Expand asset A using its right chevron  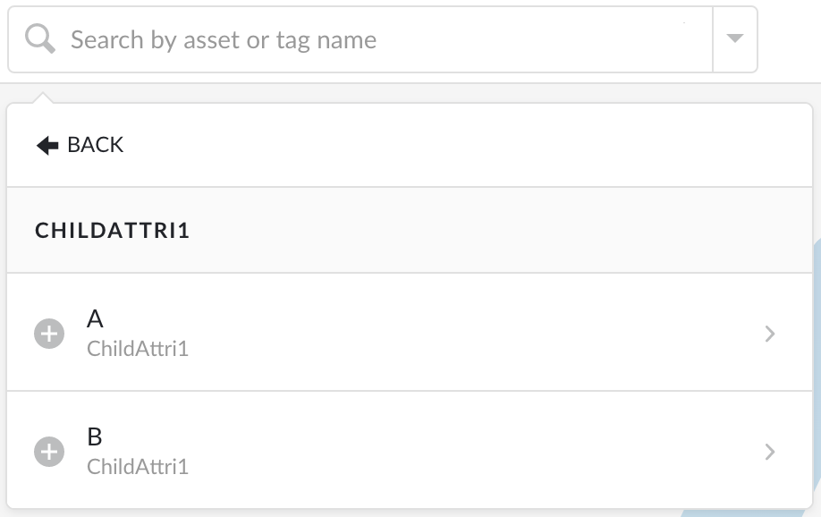point(769,334)
